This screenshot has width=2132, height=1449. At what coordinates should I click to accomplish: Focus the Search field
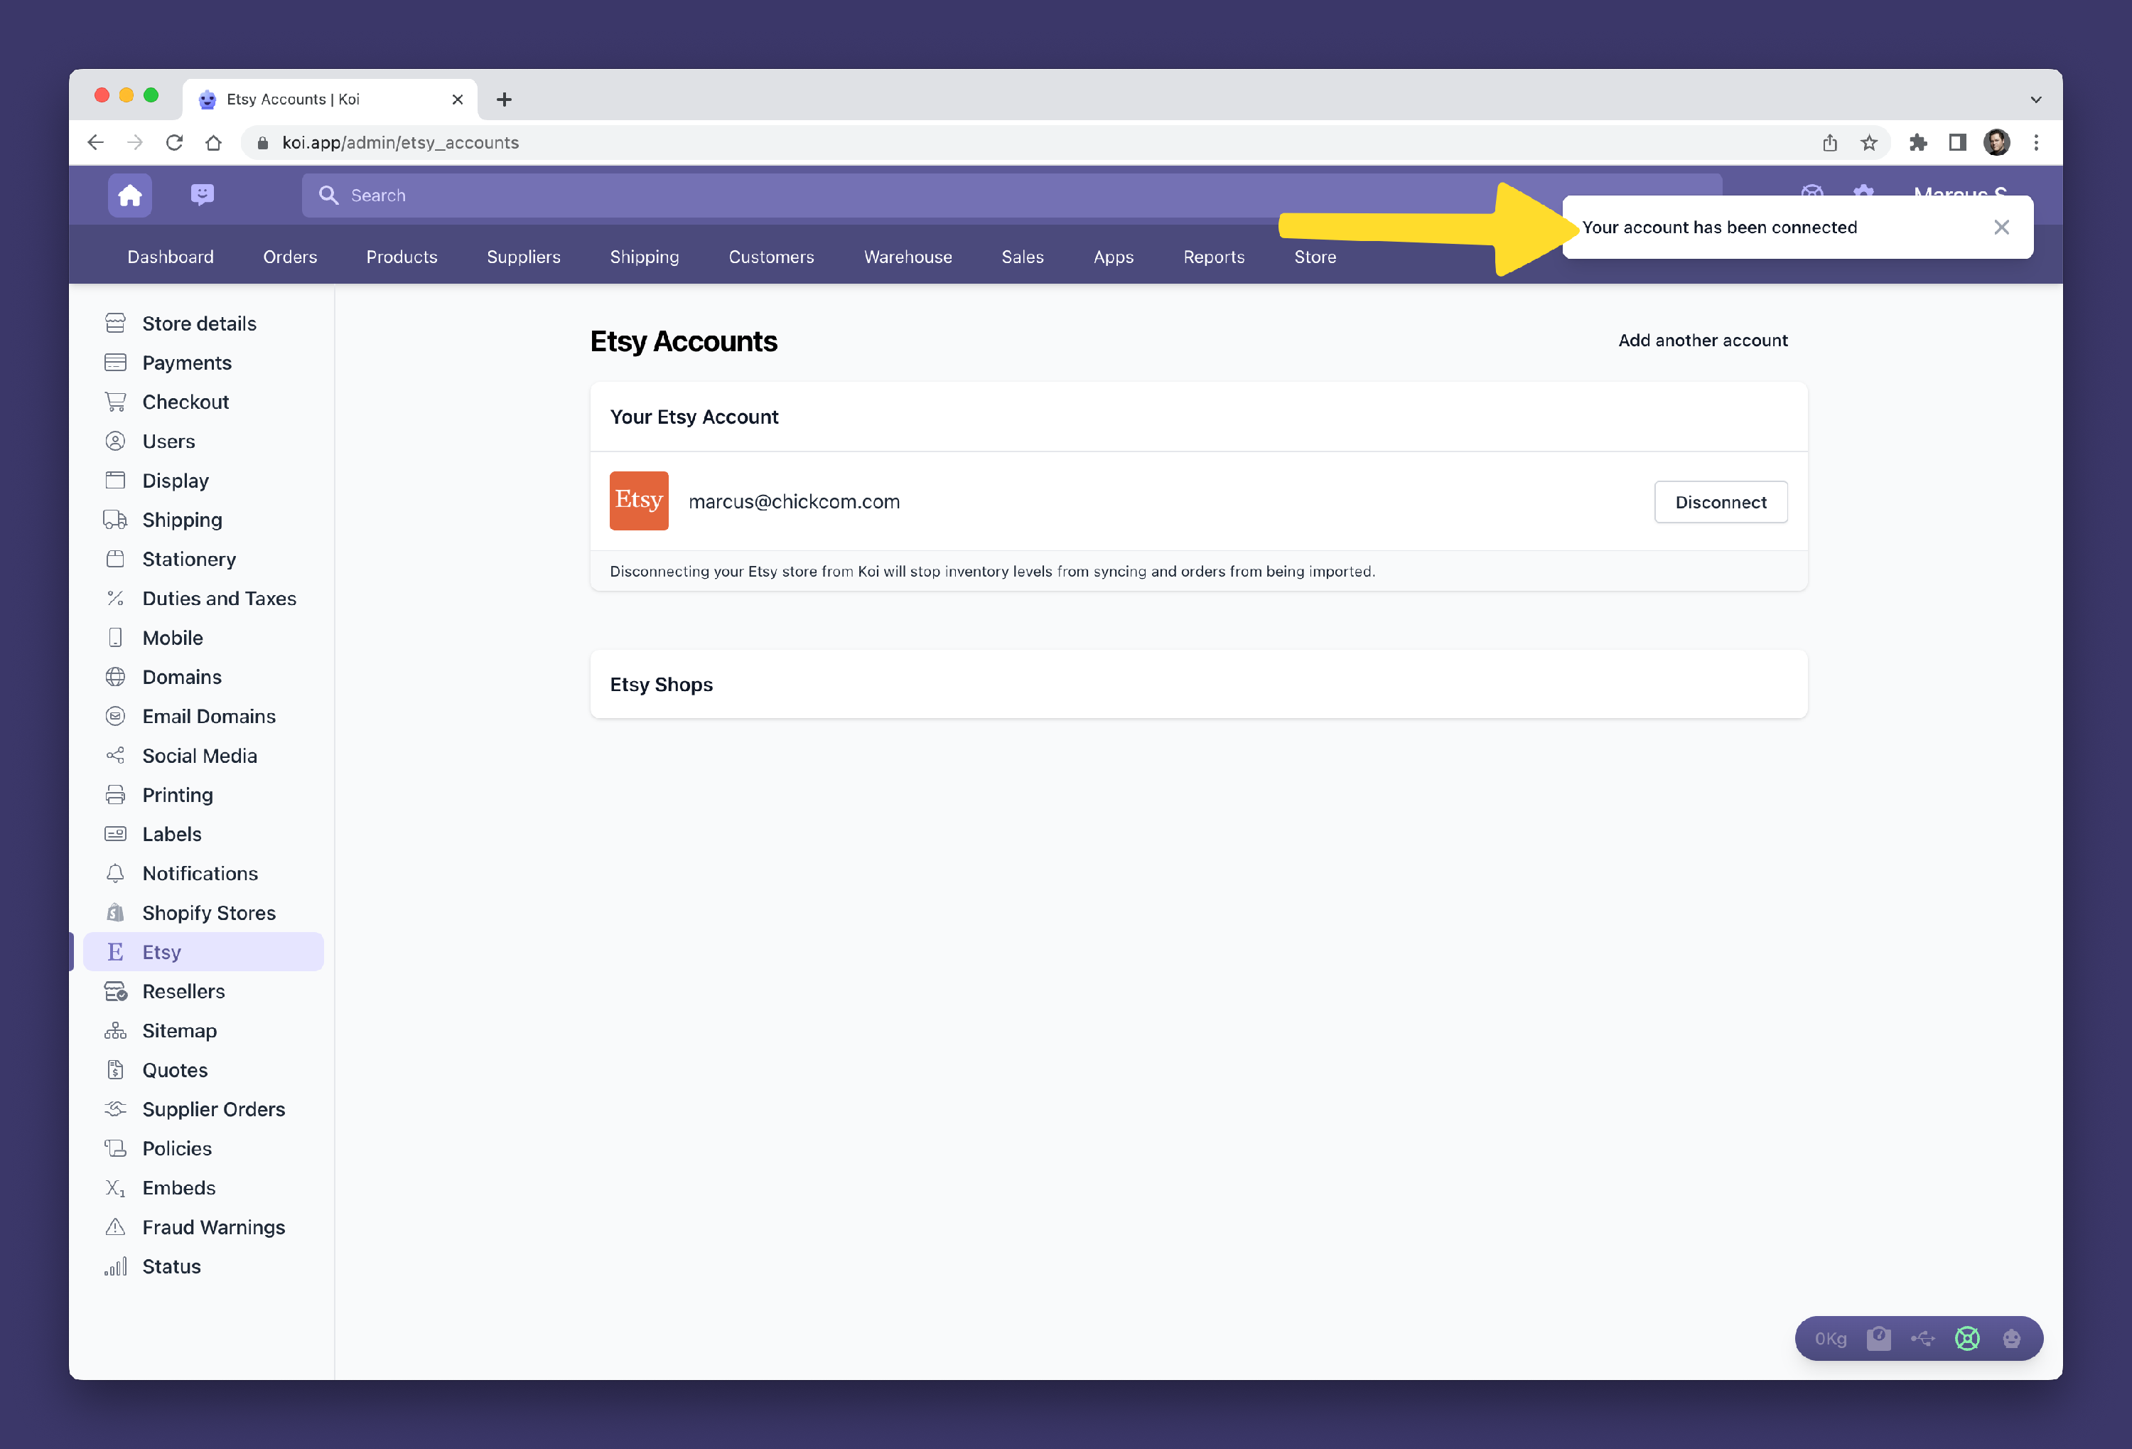917,196
